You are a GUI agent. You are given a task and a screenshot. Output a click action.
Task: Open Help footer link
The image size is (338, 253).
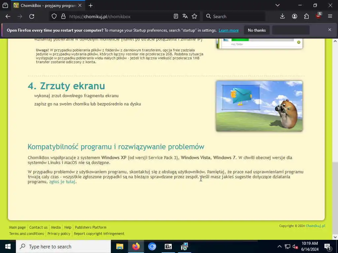click(68, 227)
